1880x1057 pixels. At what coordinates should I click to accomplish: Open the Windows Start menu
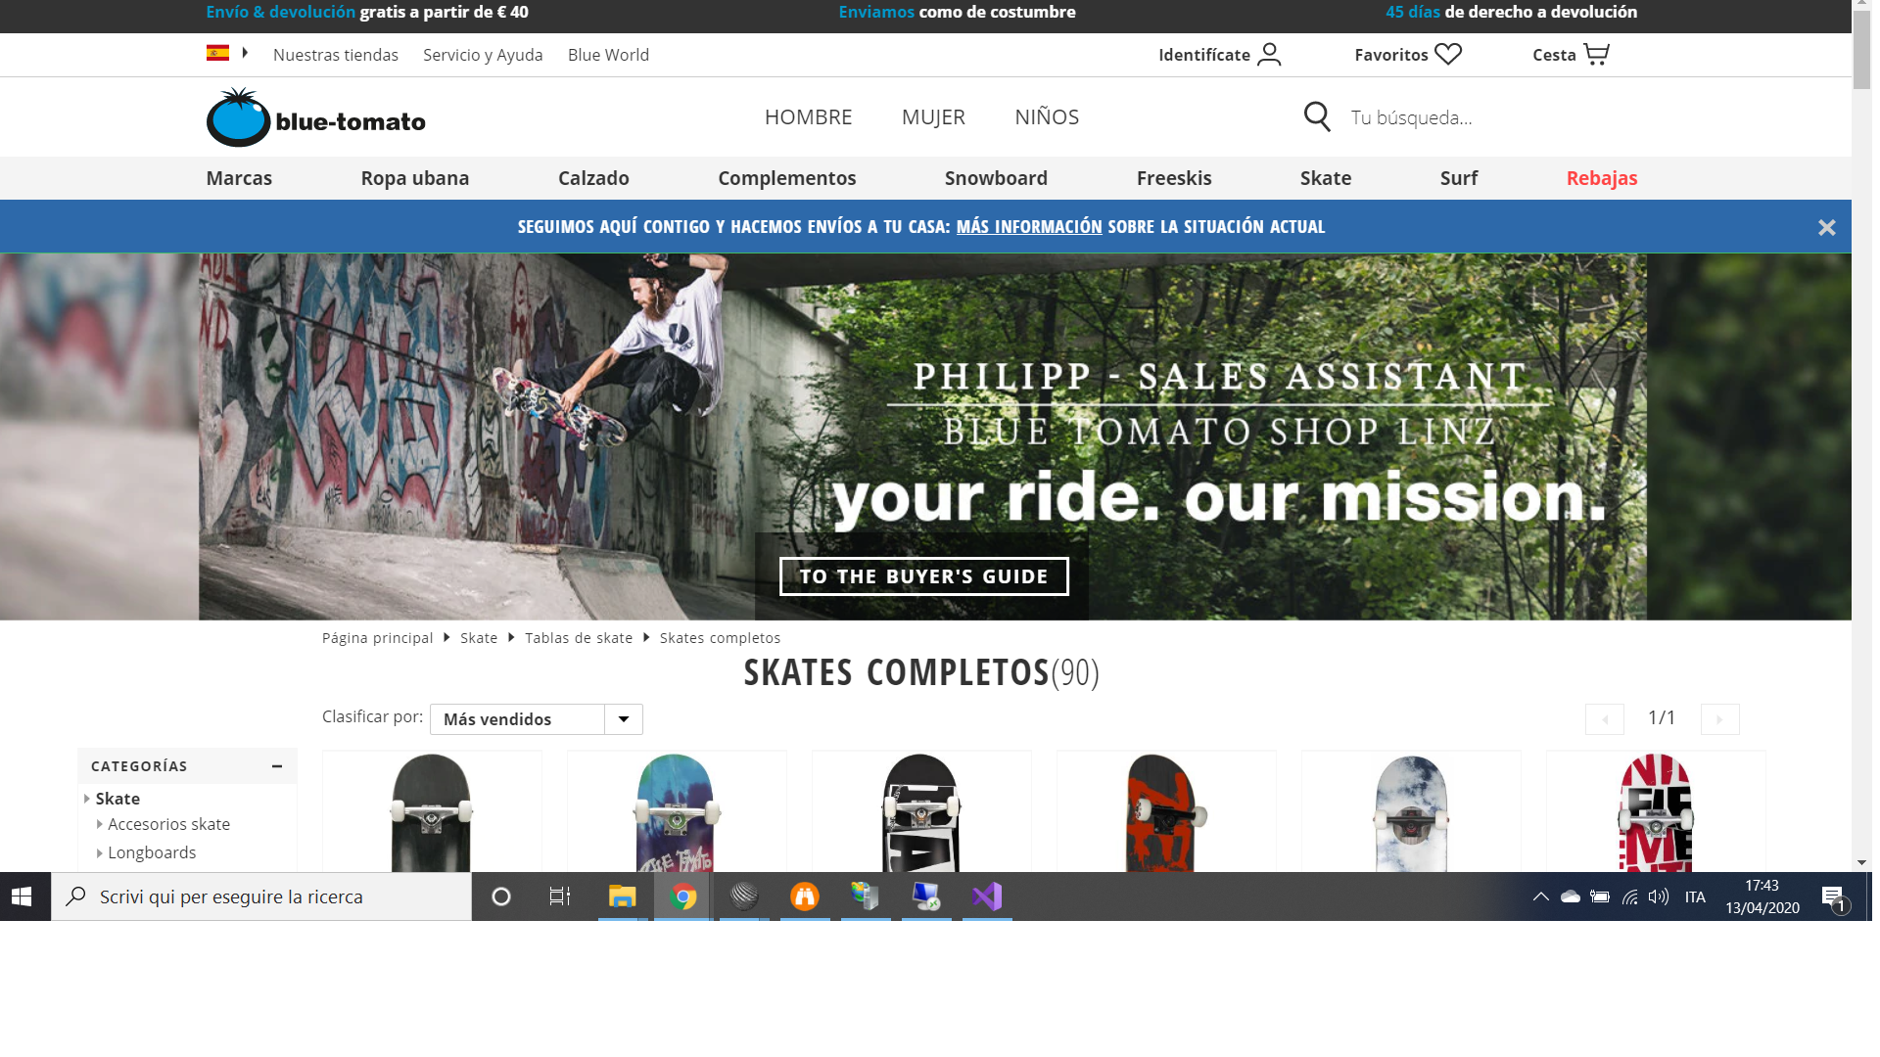22,896
